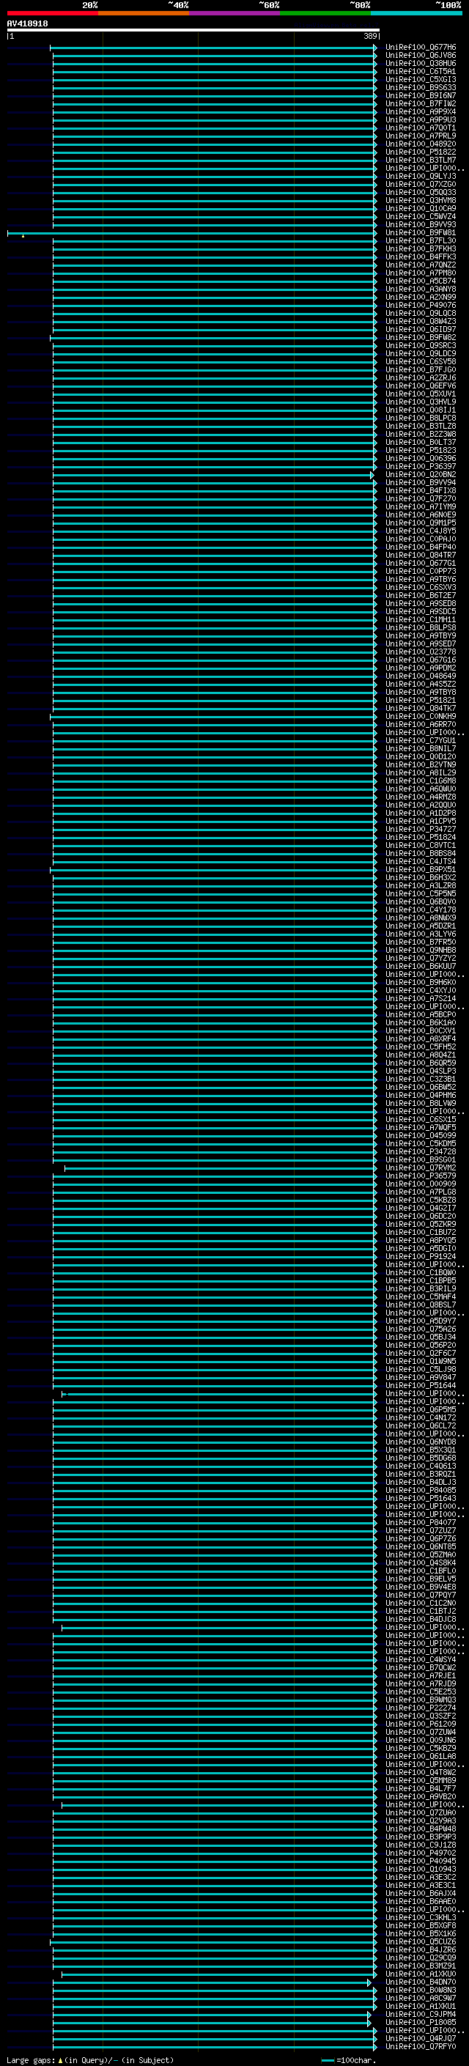The width and height of the screenshot is (469, 2066).
Task: Click the red 20% identity legend segment
Action: click(52, 13)
